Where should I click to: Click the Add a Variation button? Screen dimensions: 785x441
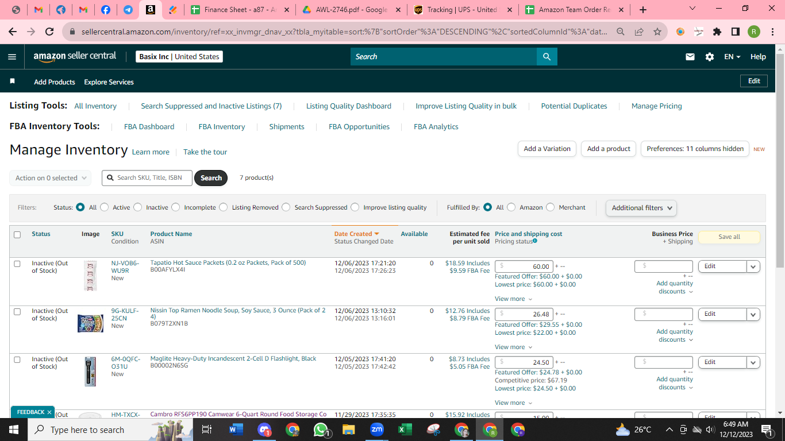547,149
